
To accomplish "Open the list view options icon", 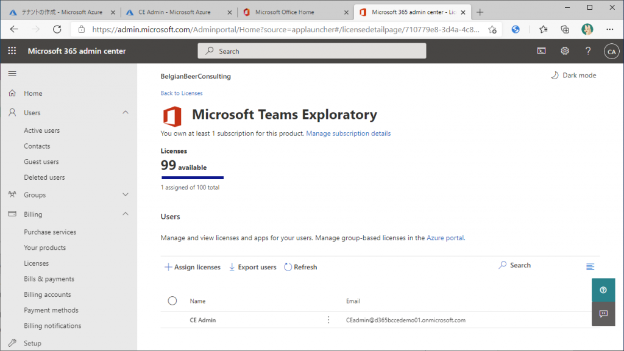I will (590, 267).
